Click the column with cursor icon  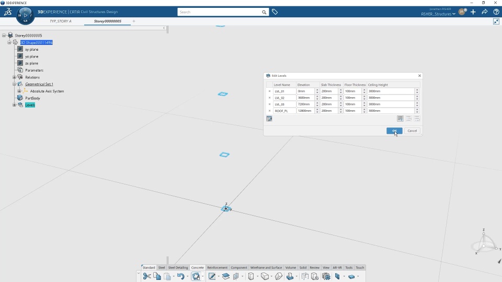[315, 276]
